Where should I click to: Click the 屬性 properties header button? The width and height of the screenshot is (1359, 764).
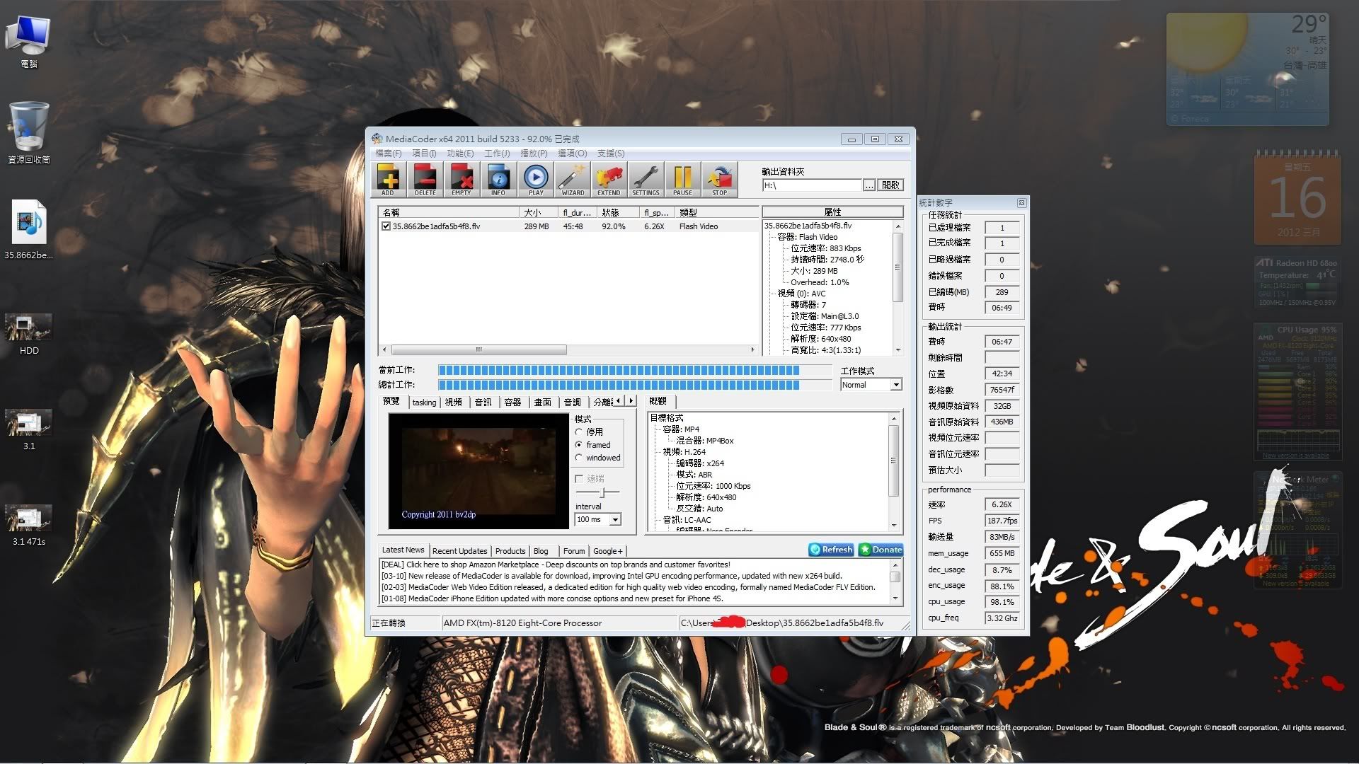coord(832,212)
